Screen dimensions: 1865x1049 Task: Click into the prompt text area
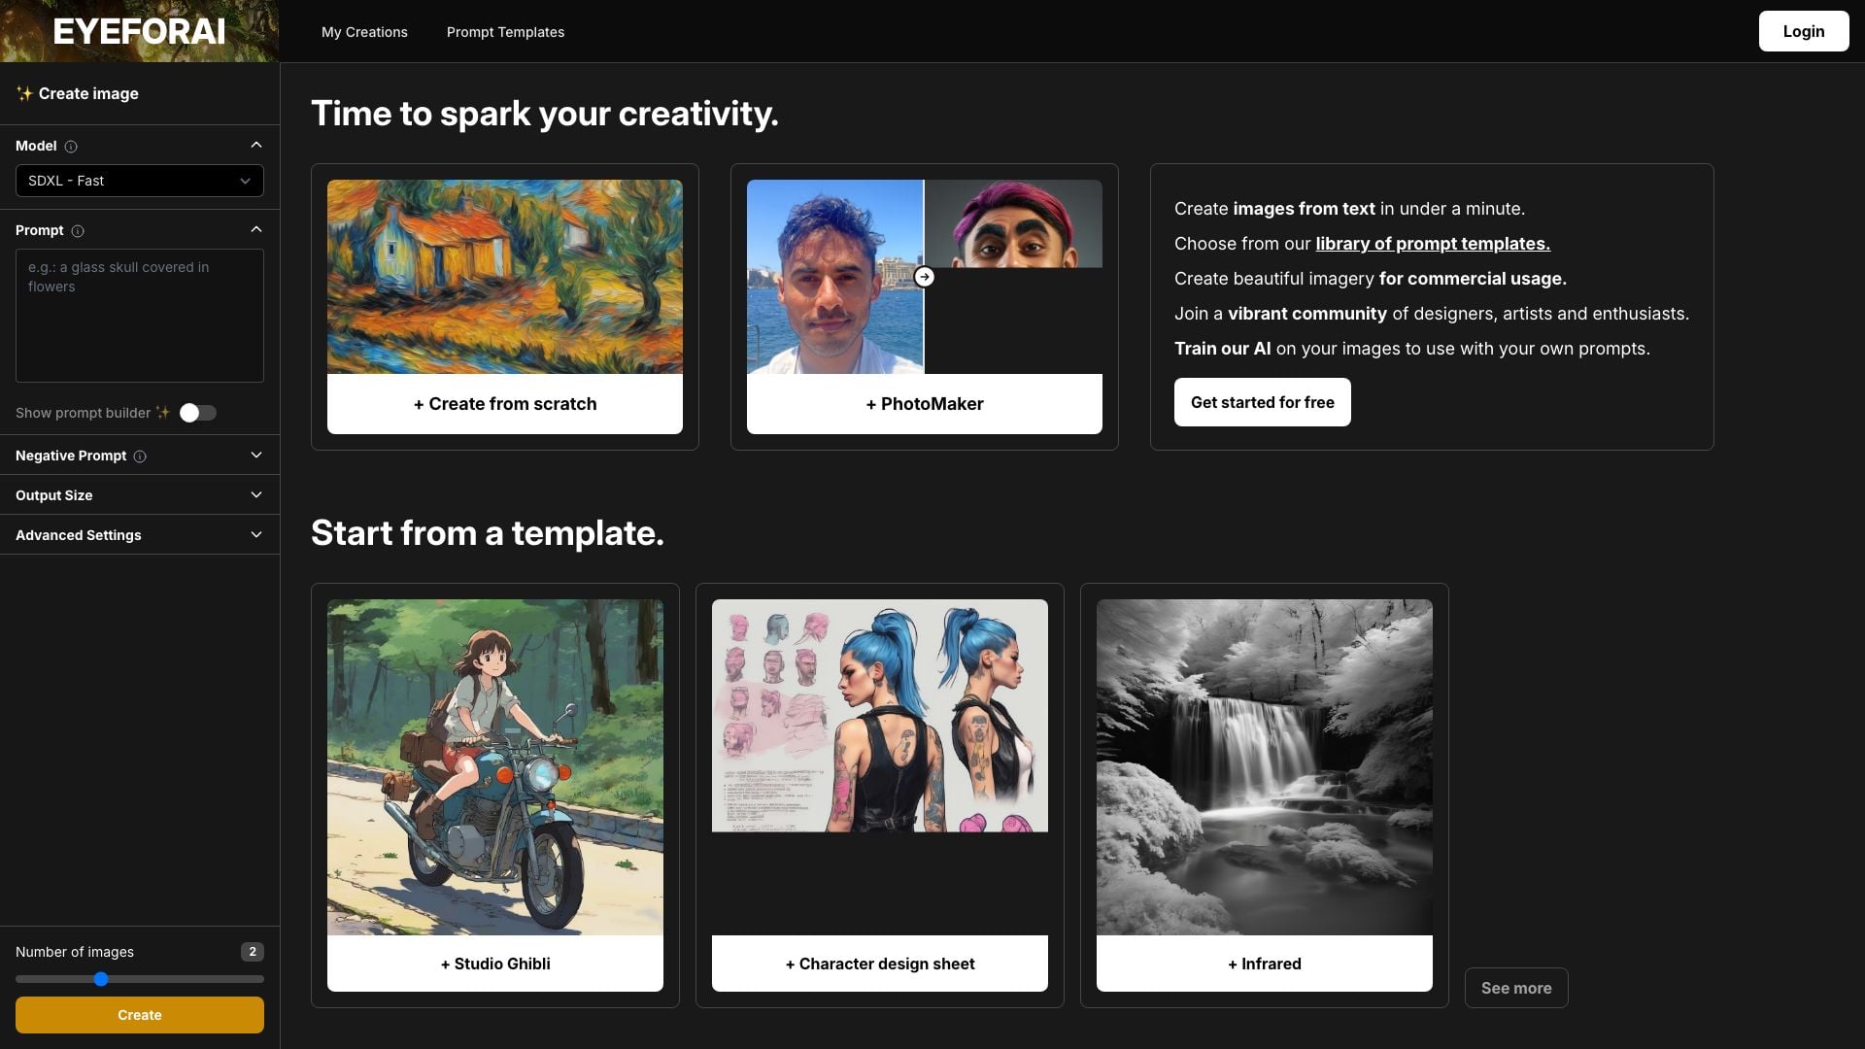(x=139, y=316)
